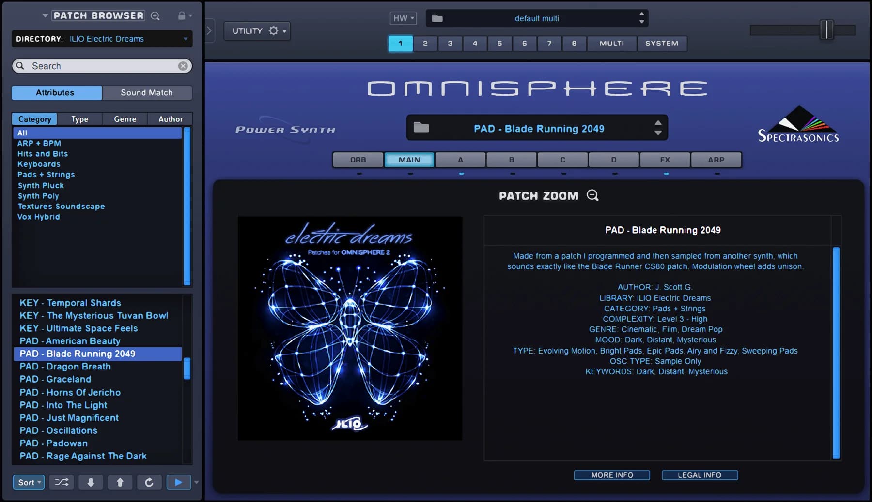The image size is (872, 502).
Task: Enable the audition play button
Action: click(x=178, y=482)
